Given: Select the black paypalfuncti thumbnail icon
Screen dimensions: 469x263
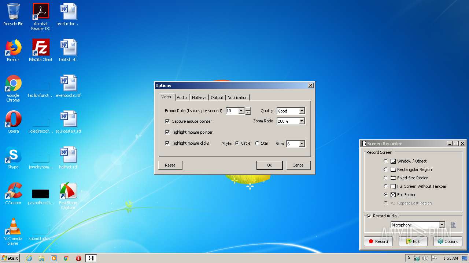Looking at the screenshot, I should [x=41, y=194].
